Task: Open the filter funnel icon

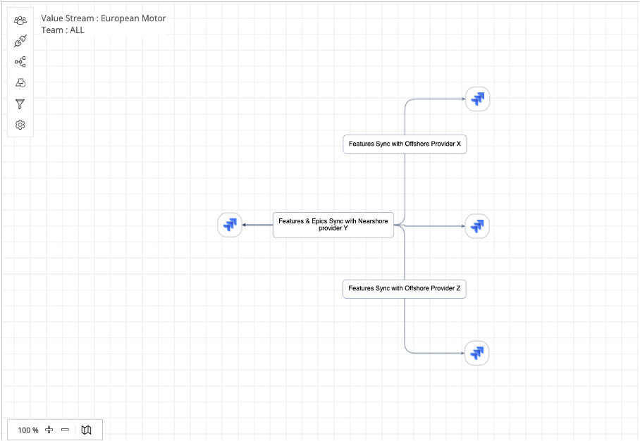Action: pos(20,104)
